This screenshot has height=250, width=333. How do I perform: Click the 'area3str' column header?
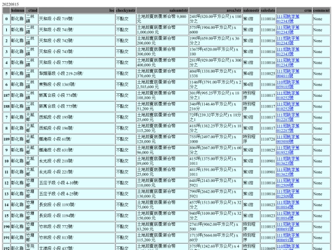pyautogui.click(x=216, y=10)
